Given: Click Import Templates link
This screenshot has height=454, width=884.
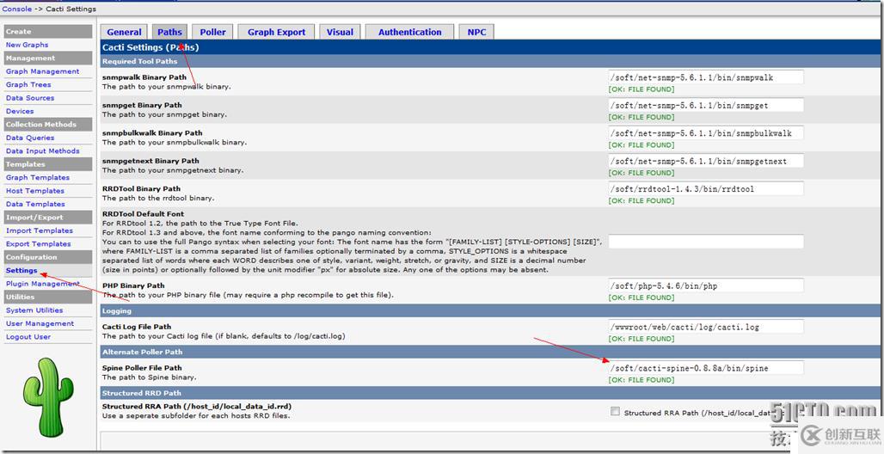Looking at the screenshot, I should (40, 230).
